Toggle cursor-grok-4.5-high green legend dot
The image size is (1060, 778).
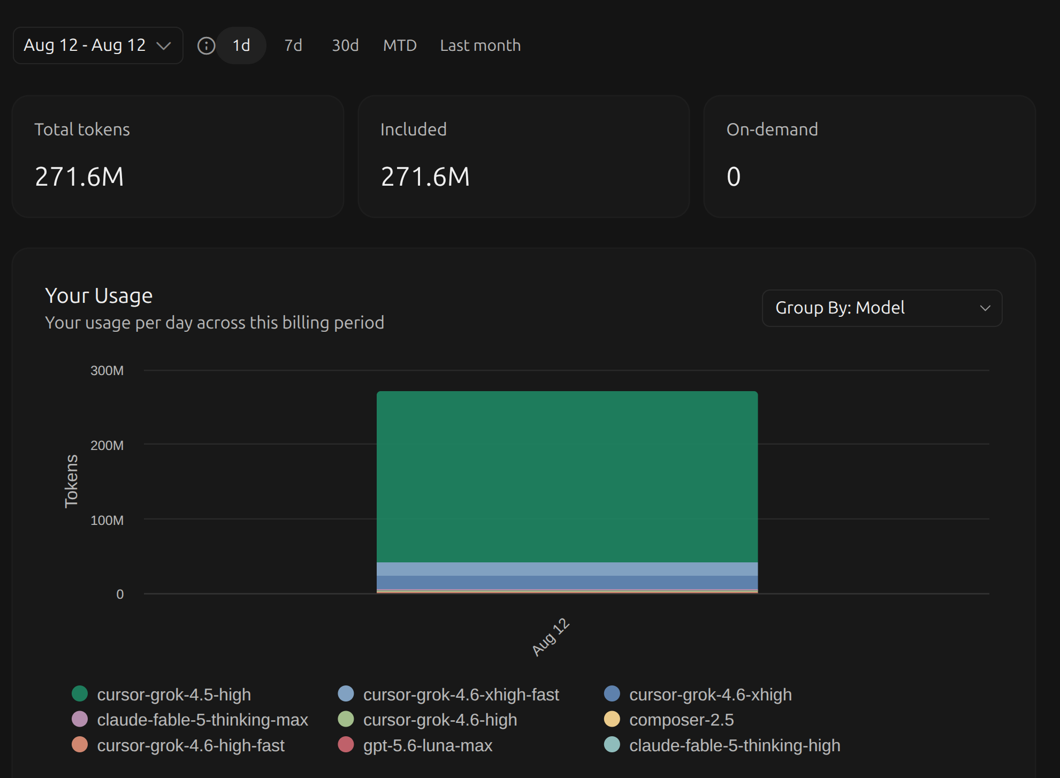pyautogui.click(x=80, y=694)
